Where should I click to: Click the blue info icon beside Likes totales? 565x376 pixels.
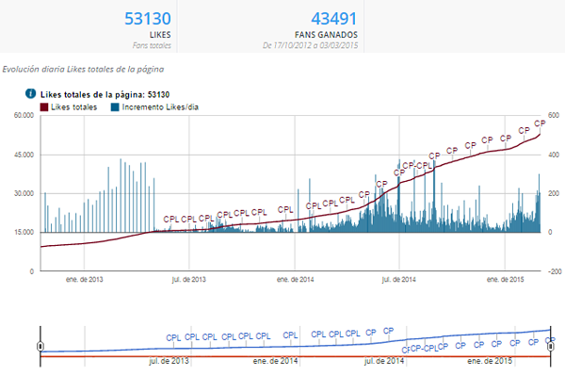[x=31, y=93]
